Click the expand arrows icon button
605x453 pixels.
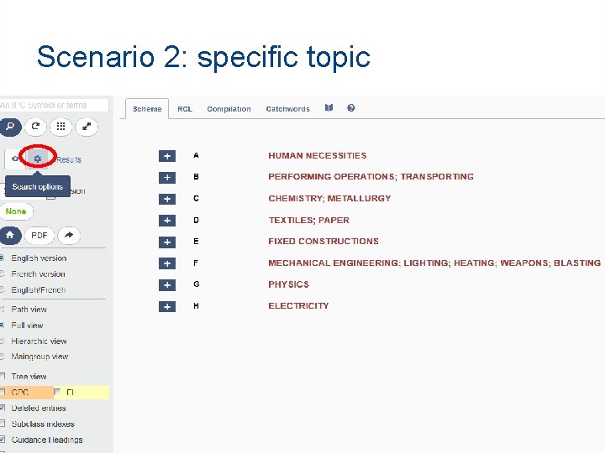(x=87, y=127)
